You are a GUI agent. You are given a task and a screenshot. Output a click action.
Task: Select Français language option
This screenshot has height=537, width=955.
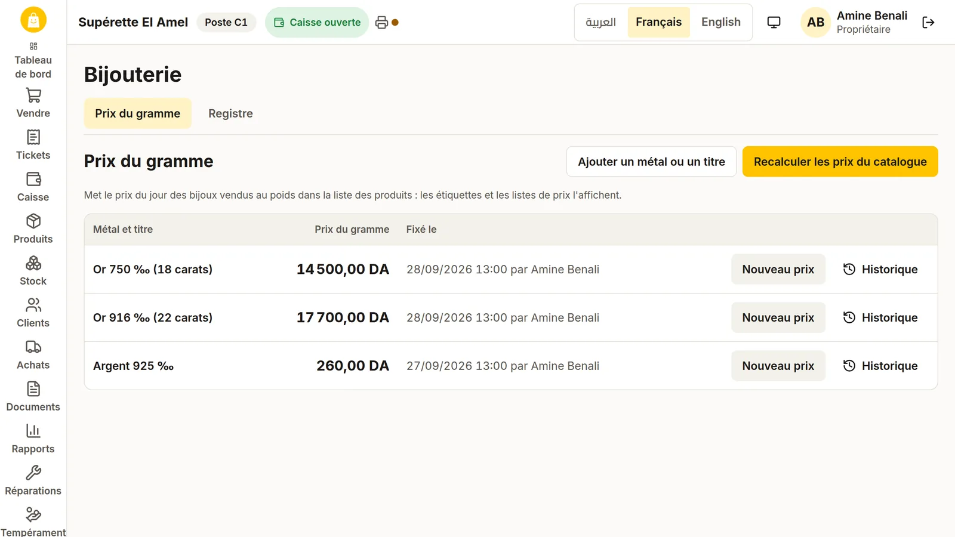(659, 22)
